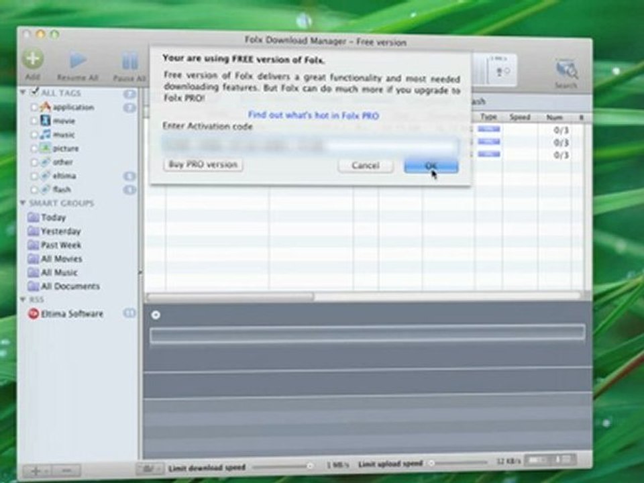Click the application tag count badge

[129, 107]
